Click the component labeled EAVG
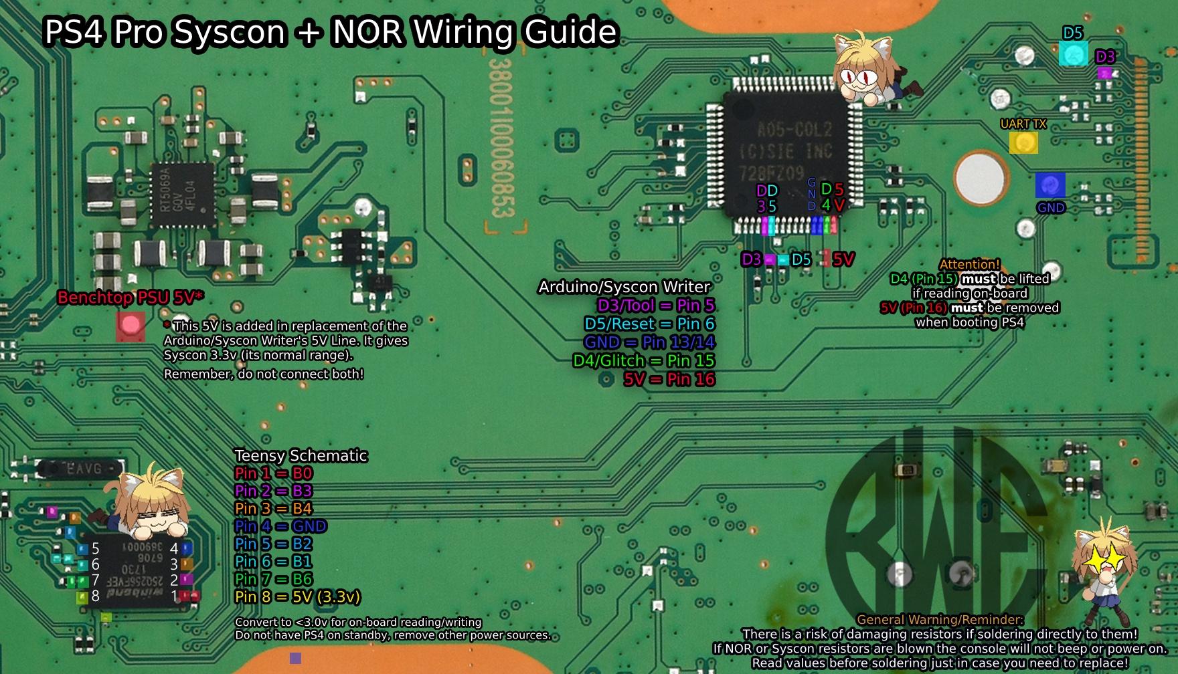The width and height of the screenshot is (1178, 674). 80,469
